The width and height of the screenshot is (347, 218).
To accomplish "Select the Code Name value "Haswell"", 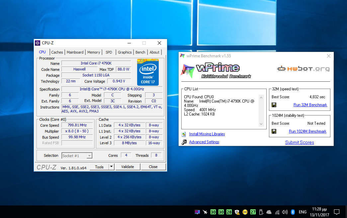I will (x=79, y=69).
